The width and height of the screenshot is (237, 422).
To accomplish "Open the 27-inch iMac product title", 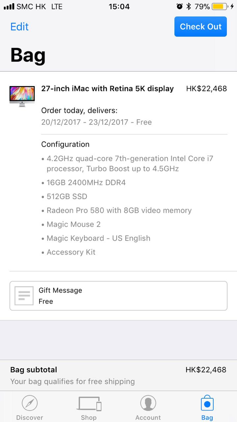I will click(x=107, y=88).
